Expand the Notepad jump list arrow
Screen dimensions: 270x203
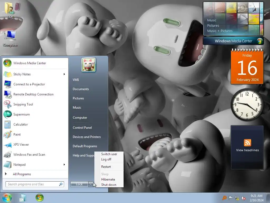coord(64,164)
